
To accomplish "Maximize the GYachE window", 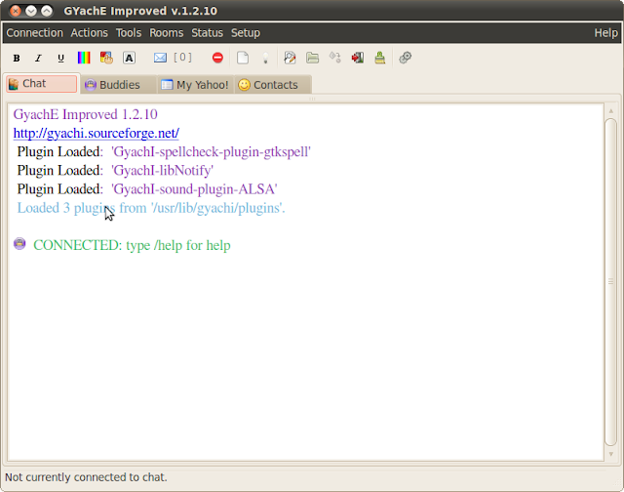I will [47, 11].
